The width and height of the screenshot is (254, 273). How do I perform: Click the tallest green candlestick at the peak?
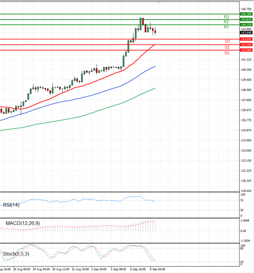click(x=141, y=24)
